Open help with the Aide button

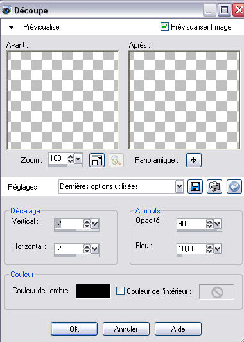(x=178, y=329)
